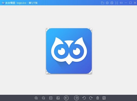Go to the next image
Image resolution: width=137 pixels, height=101 pixels.
click(76, 98)
